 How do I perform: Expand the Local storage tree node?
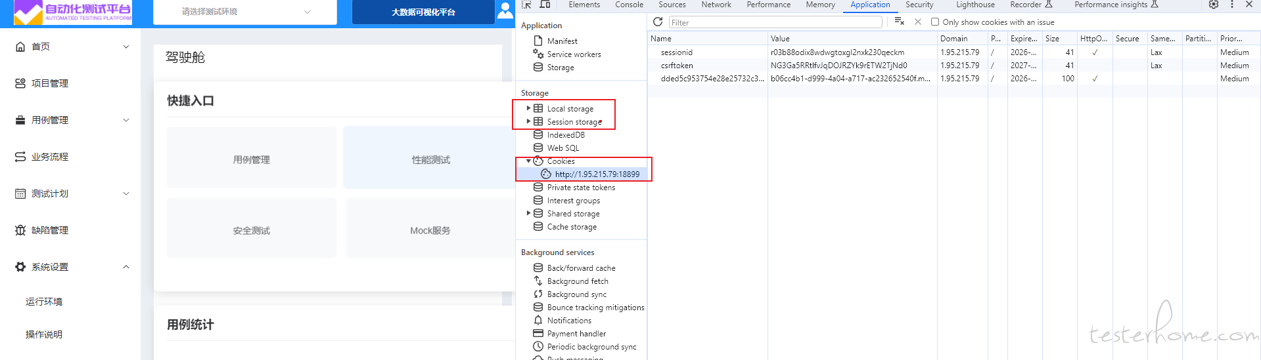(528, 108)
